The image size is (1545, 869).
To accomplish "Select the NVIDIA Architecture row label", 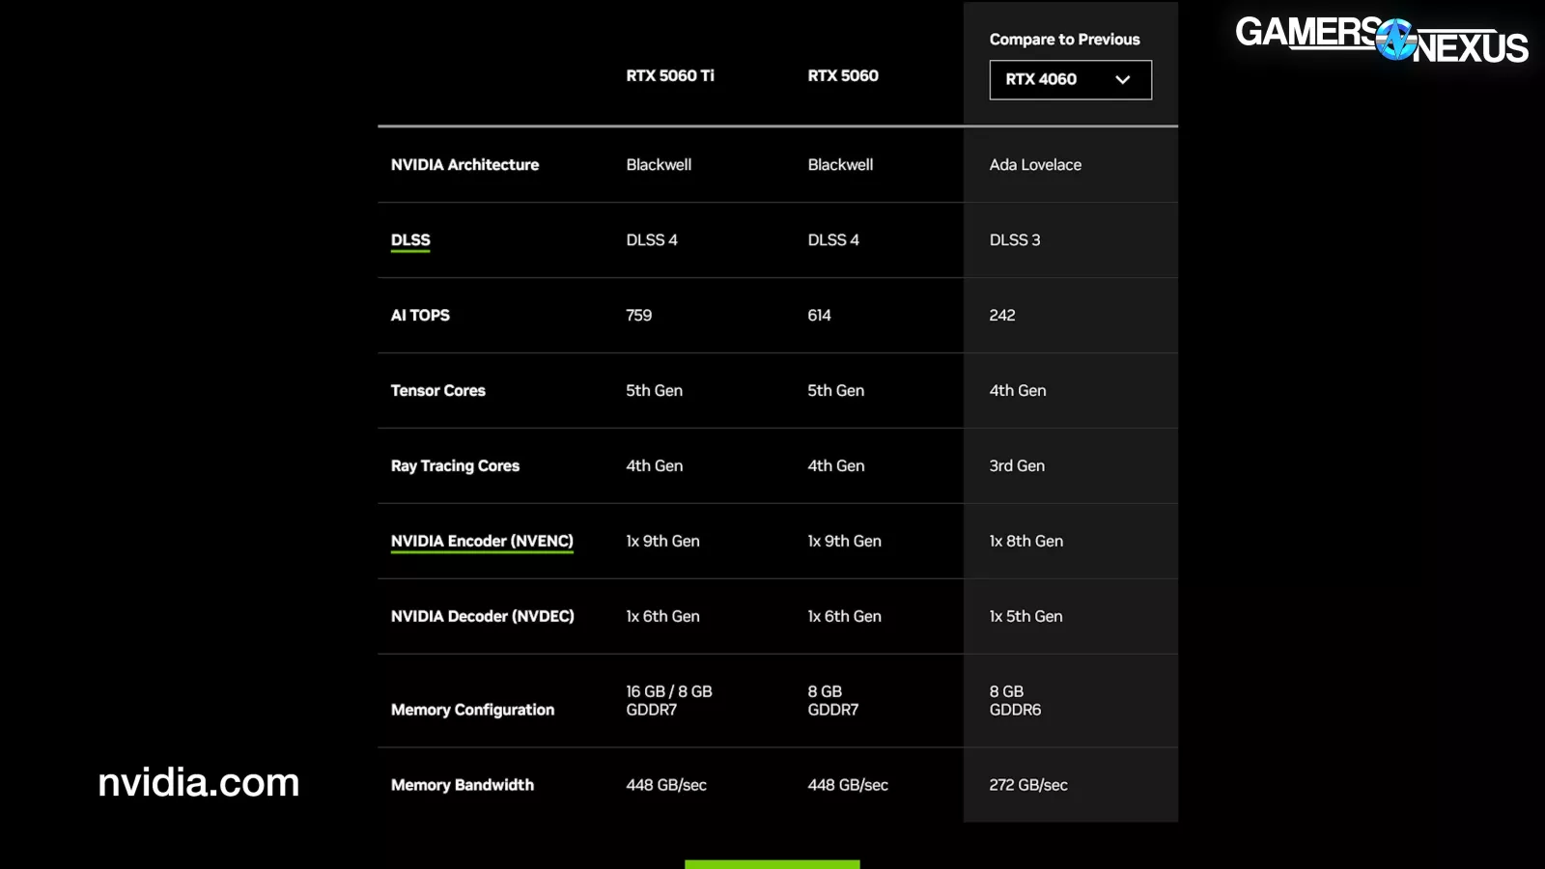I will point(464,165).
